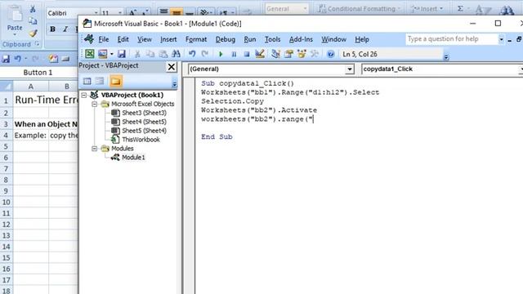Viewport: 523px width, 294px height.
Task: Save the VBA project with floppy icon
Action: point(122,54)
